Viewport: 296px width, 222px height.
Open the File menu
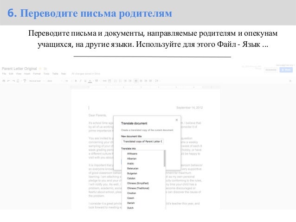pyautogui.click(x=4, y=74)
